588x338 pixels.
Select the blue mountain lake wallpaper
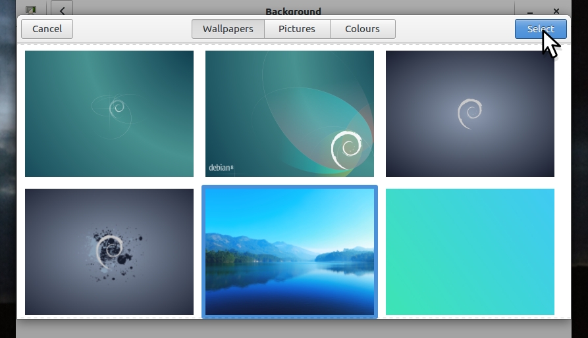290,252
